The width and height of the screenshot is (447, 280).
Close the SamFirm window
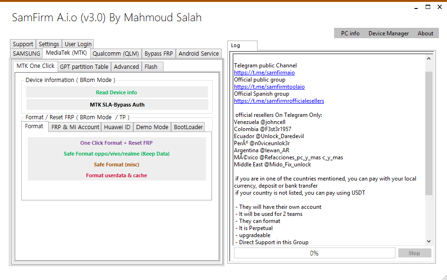[x=439, y=7]
